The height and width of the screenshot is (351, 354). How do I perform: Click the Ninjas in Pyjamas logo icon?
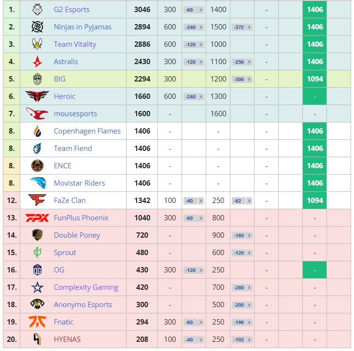pos(37,27)
